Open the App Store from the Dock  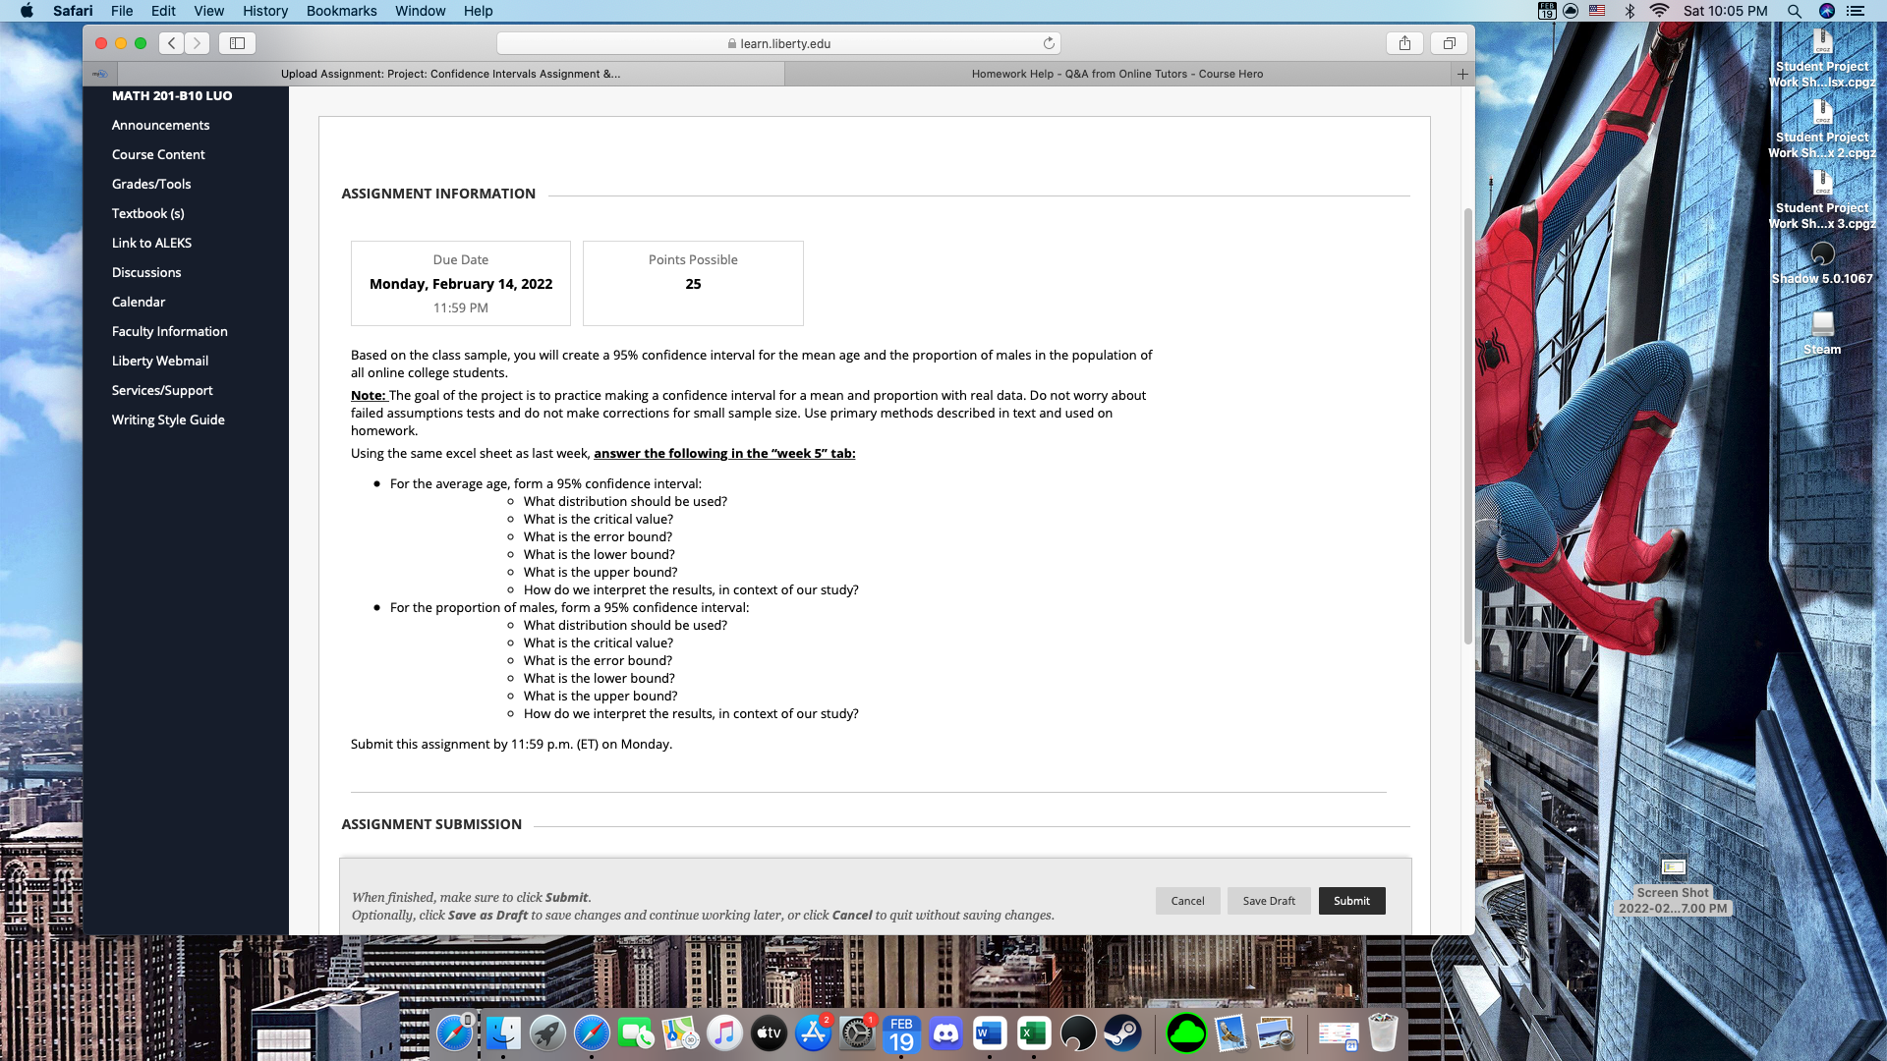point(813,1033)
